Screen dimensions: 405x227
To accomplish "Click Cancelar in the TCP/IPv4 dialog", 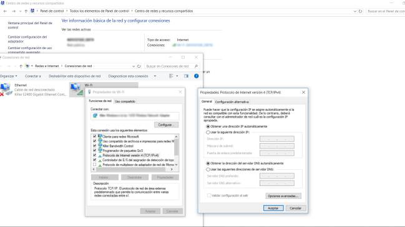I will [296, 208].
